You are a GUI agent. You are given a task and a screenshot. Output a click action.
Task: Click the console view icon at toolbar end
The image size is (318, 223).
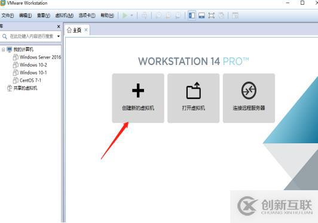[x=235, y=16]
